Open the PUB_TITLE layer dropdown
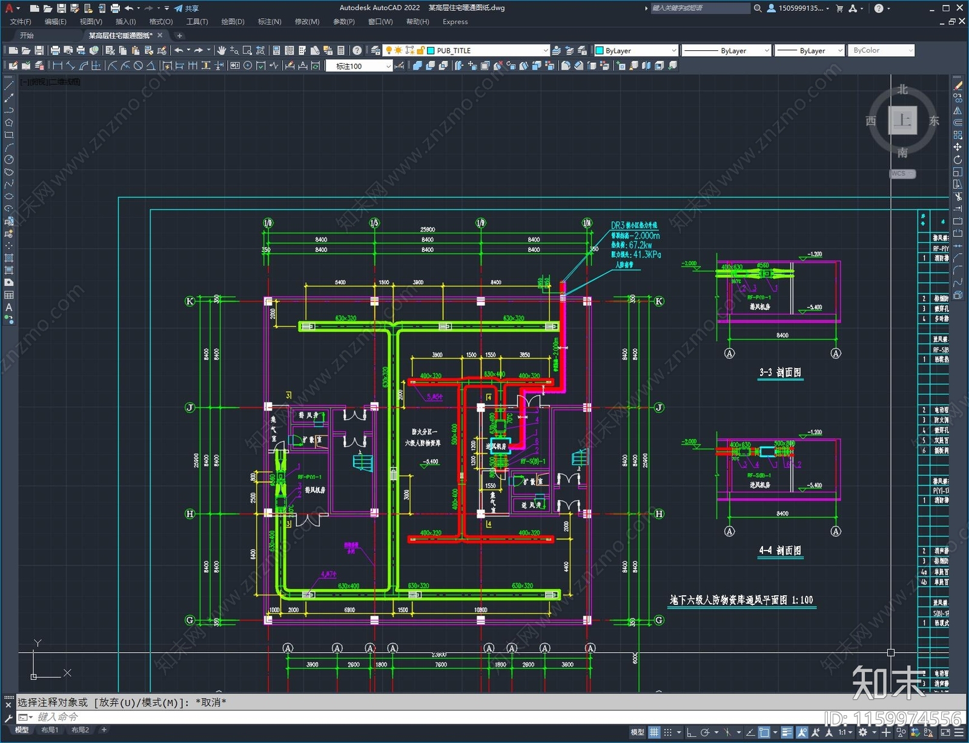969x743 pixels. coord(545,50)
